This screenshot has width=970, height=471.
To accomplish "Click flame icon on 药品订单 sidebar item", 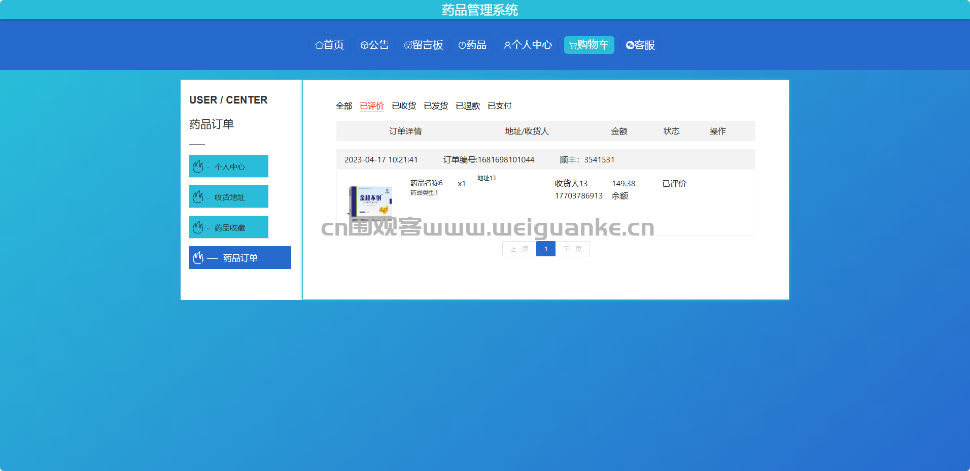I will (x=198, y=257).
